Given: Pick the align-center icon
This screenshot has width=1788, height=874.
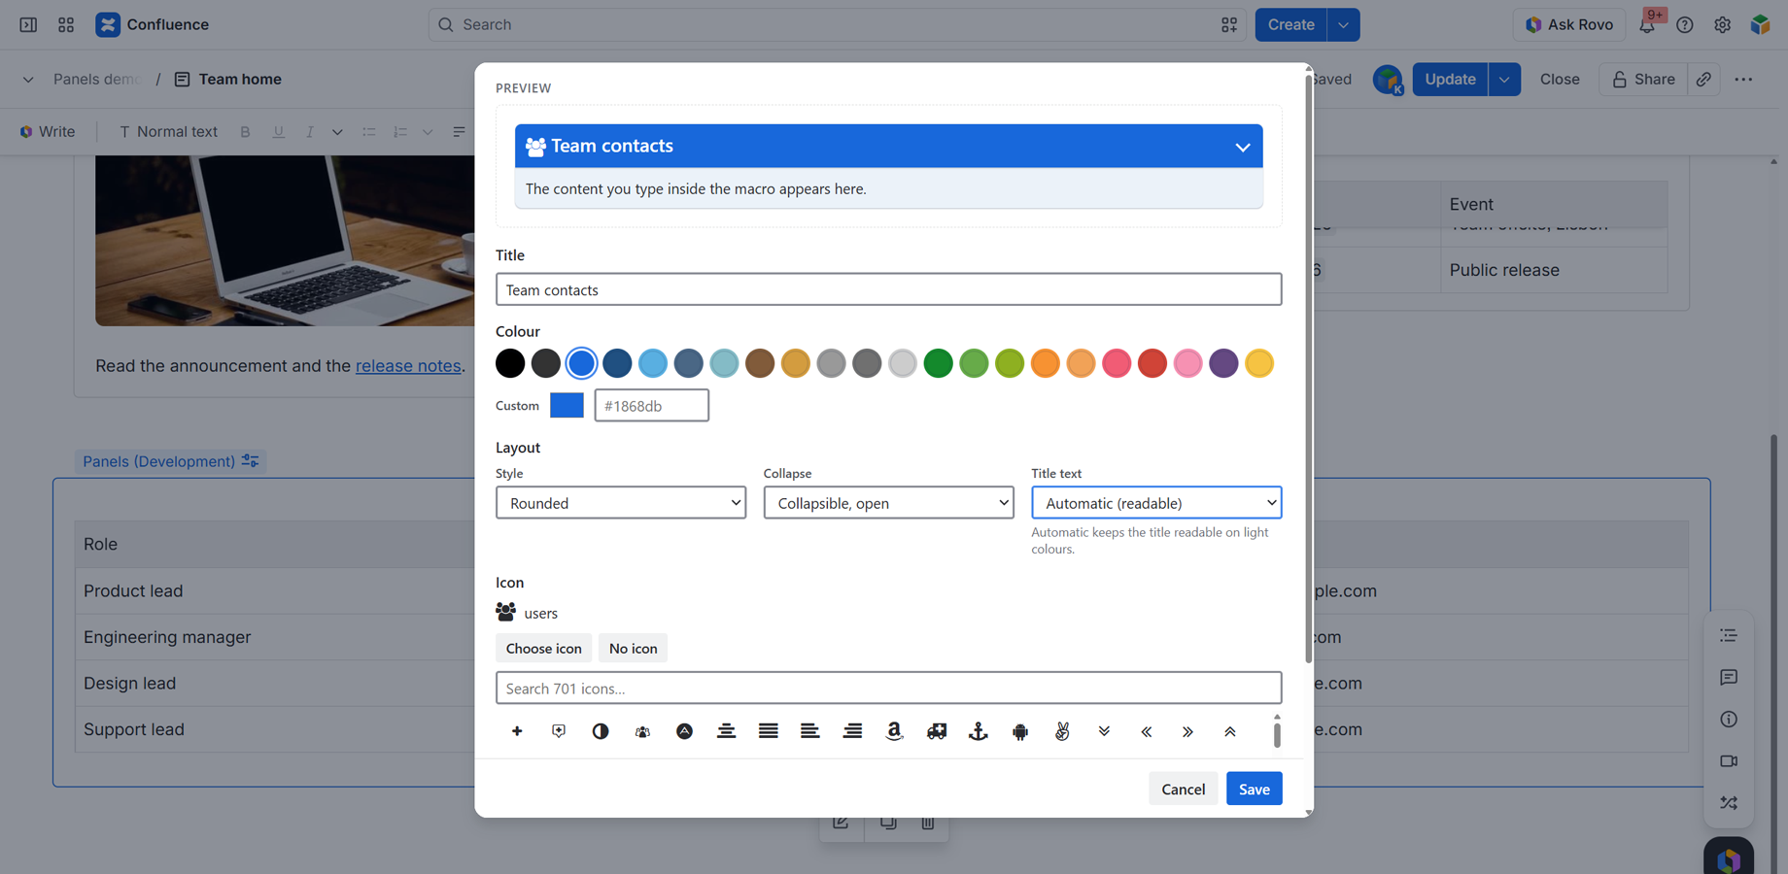Looking at the screenshot, I should coord(726,731).
